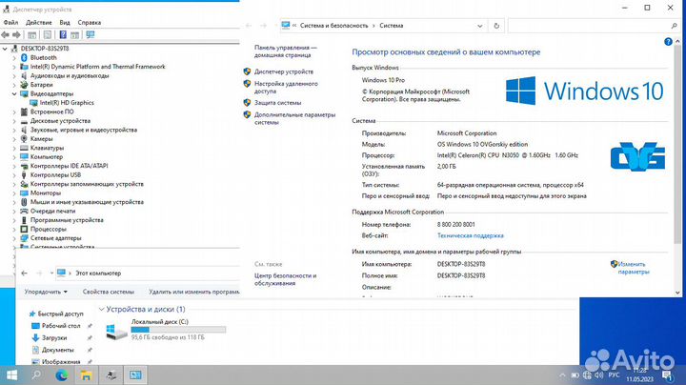Open Properties icon in Device Manager toolbar

(x=48, y=35)
